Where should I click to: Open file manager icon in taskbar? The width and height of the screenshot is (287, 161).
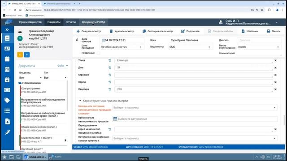pos(18,157)
